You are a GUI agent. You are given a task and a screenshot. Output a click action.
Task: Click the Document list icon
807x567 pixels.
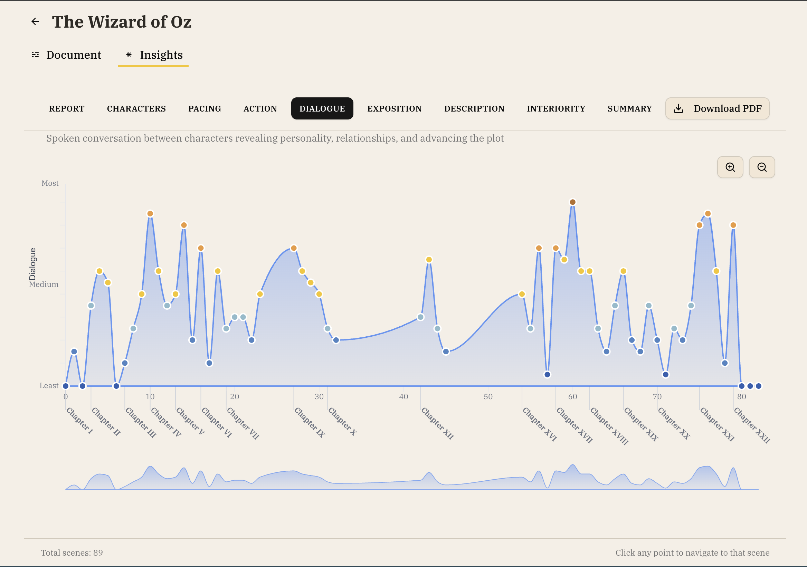coord(35,55)
